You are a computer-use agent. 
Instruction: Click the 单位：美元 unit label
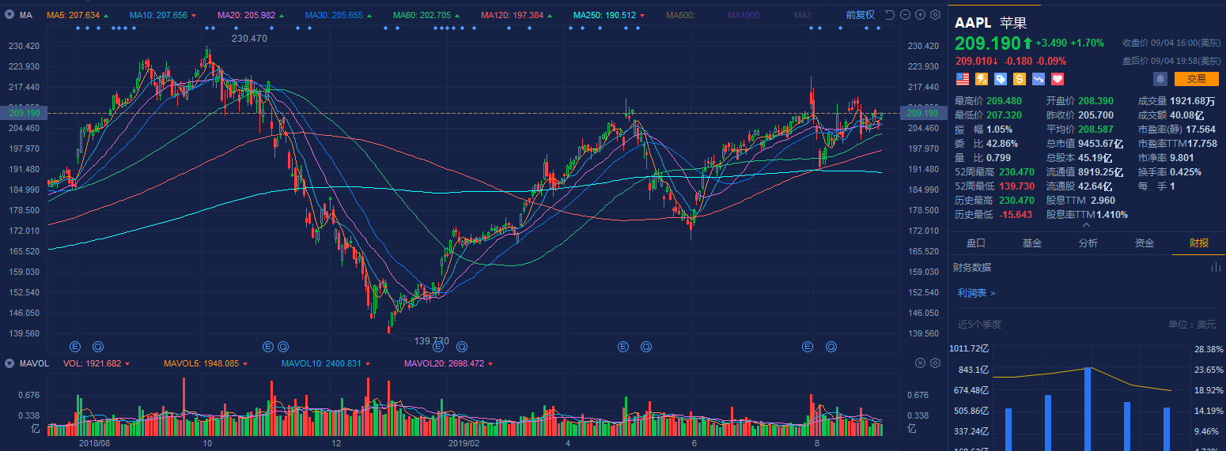click(1192, 325)
